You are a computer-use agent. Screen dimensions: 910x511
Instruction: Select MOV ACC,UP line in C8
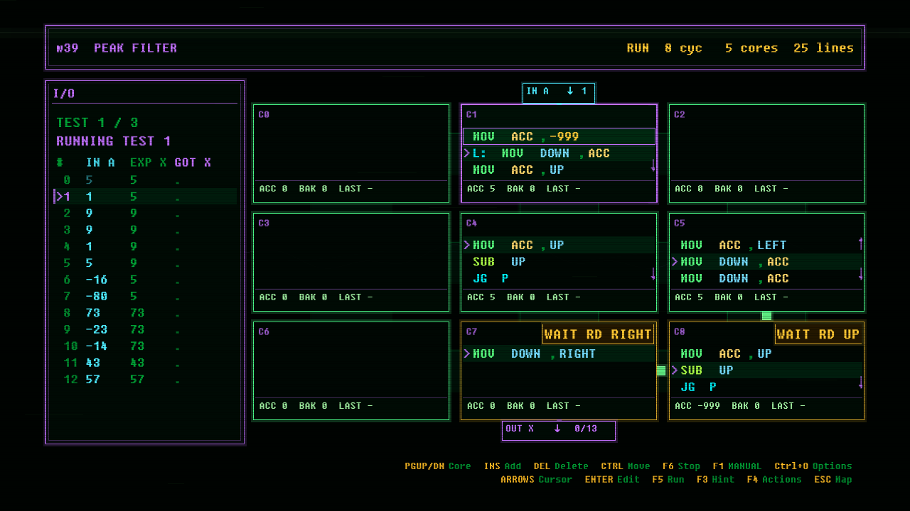[766, 353]
